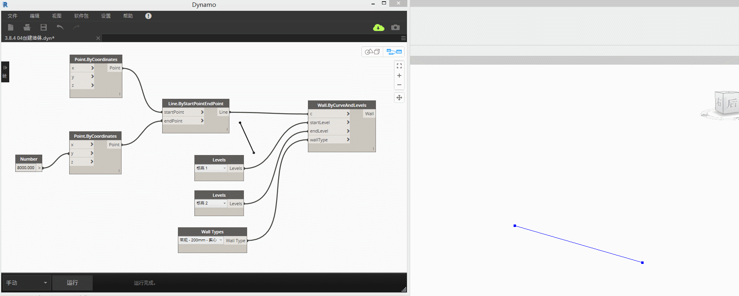This screenshot has height=296, width=739.
Task: Export workspace with the camera icon
Action: click(396, 27)
